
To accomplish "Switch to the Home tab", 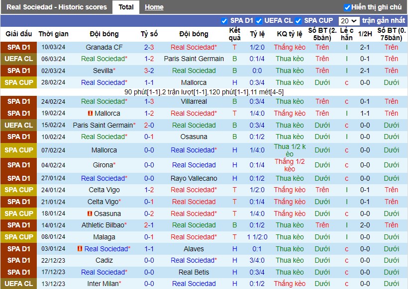I will [154, 7].
